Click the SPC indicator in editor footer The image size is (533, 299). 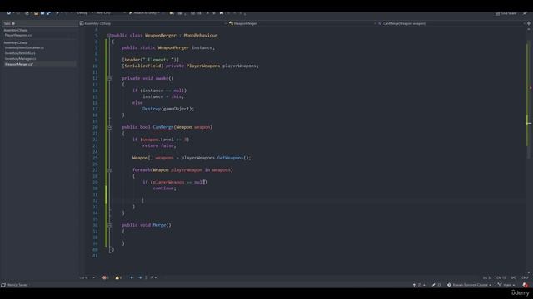click(x=513, y=278)
